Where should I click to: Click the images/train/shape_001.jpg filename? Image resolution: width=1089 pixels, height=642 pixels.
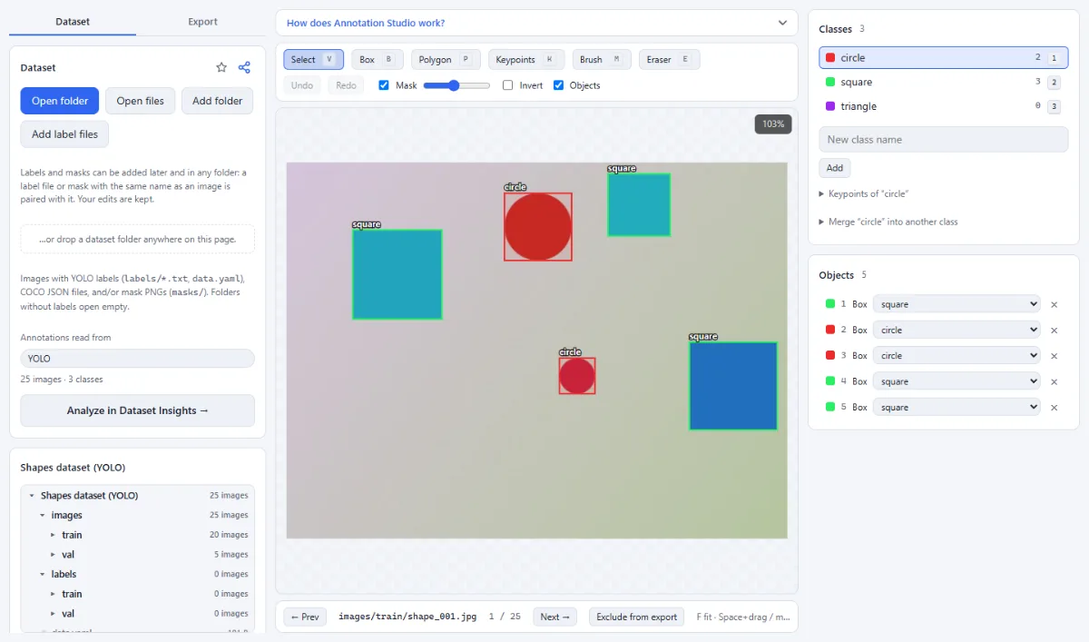point(407,617)
